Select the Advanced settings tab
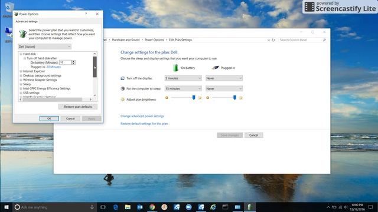 pos(27,21)
